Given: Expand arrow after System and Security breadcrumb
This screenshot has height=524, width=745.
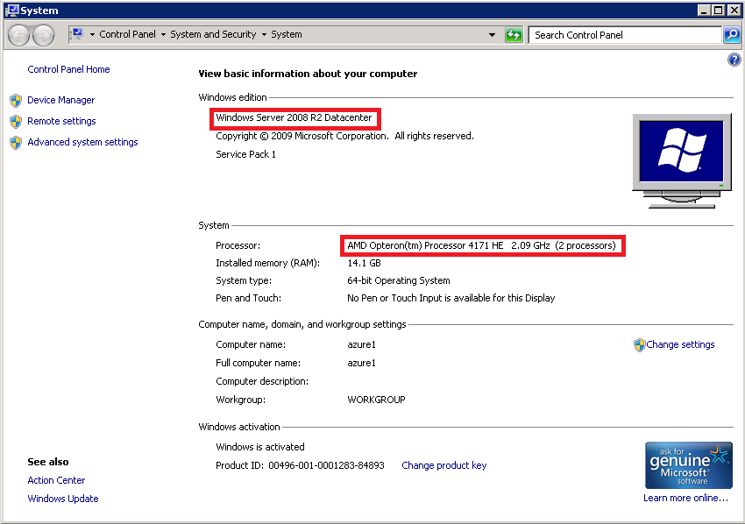Looking at the screenshot, I should click(264, 35).
